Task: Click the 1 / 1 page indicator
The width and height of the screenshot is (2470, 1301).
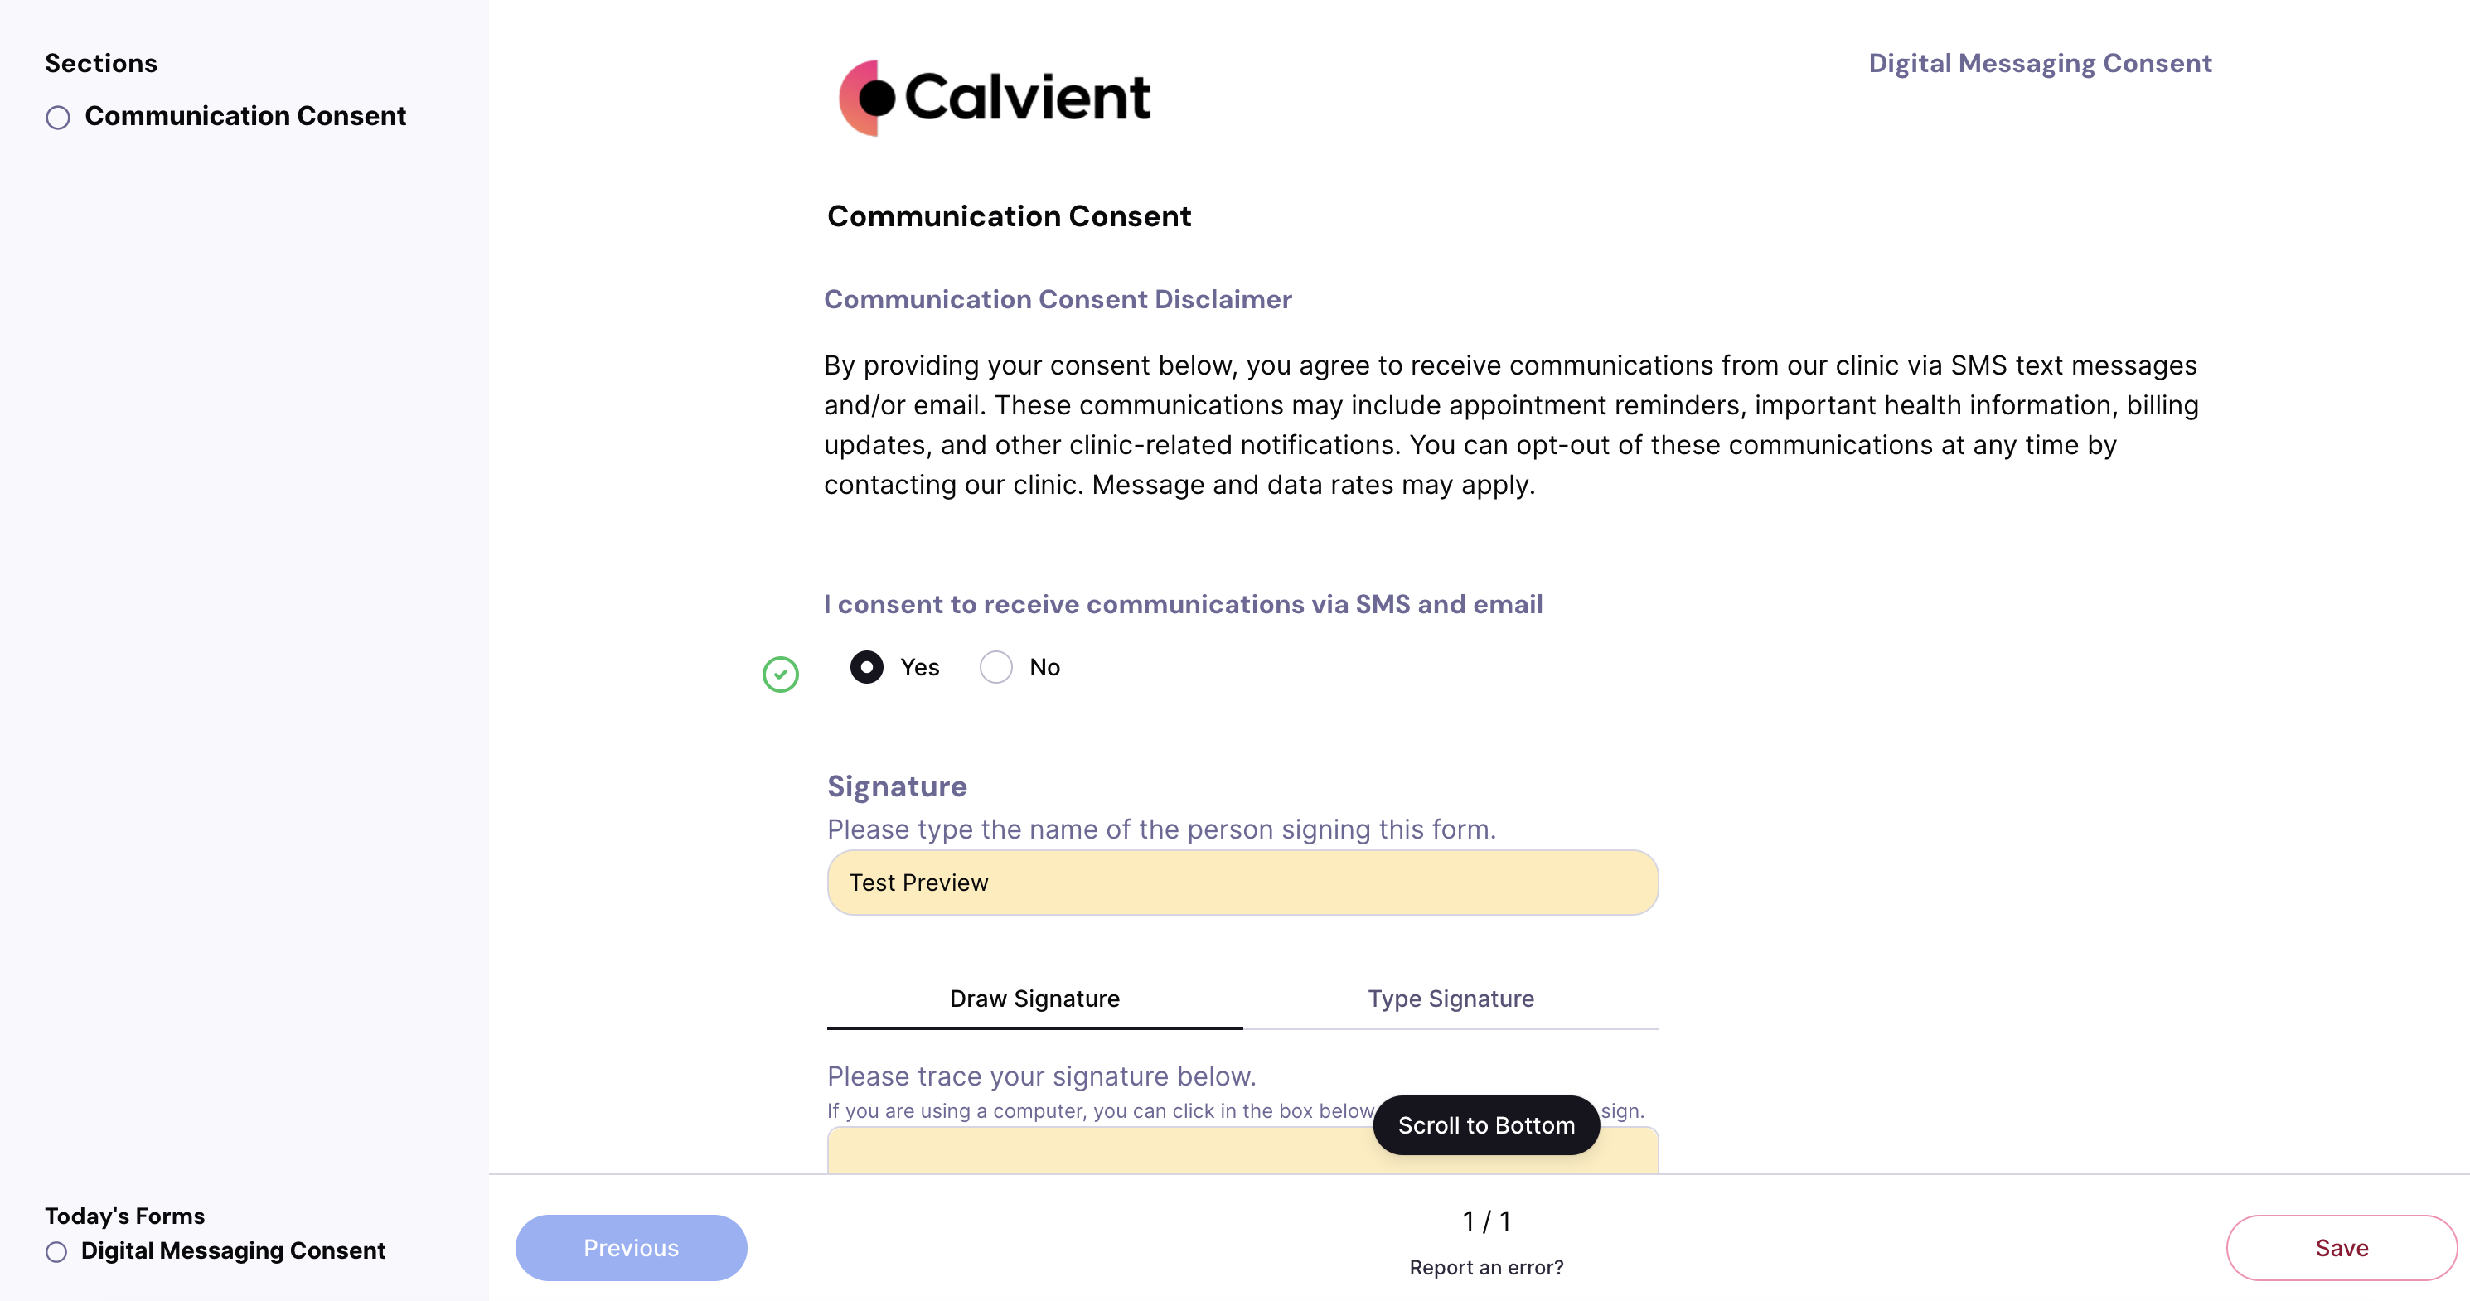Action: point(1486,1221)
